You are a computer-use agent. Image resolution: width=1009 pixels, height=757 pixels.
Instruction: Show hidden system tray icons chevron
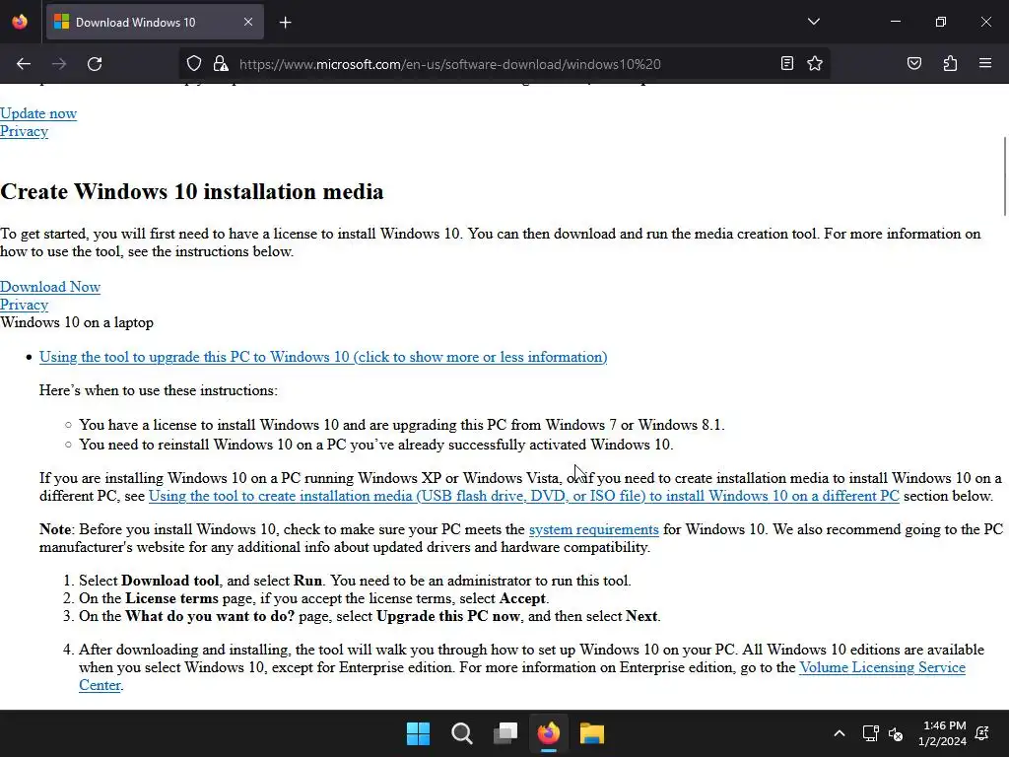(x=840, y=733)
